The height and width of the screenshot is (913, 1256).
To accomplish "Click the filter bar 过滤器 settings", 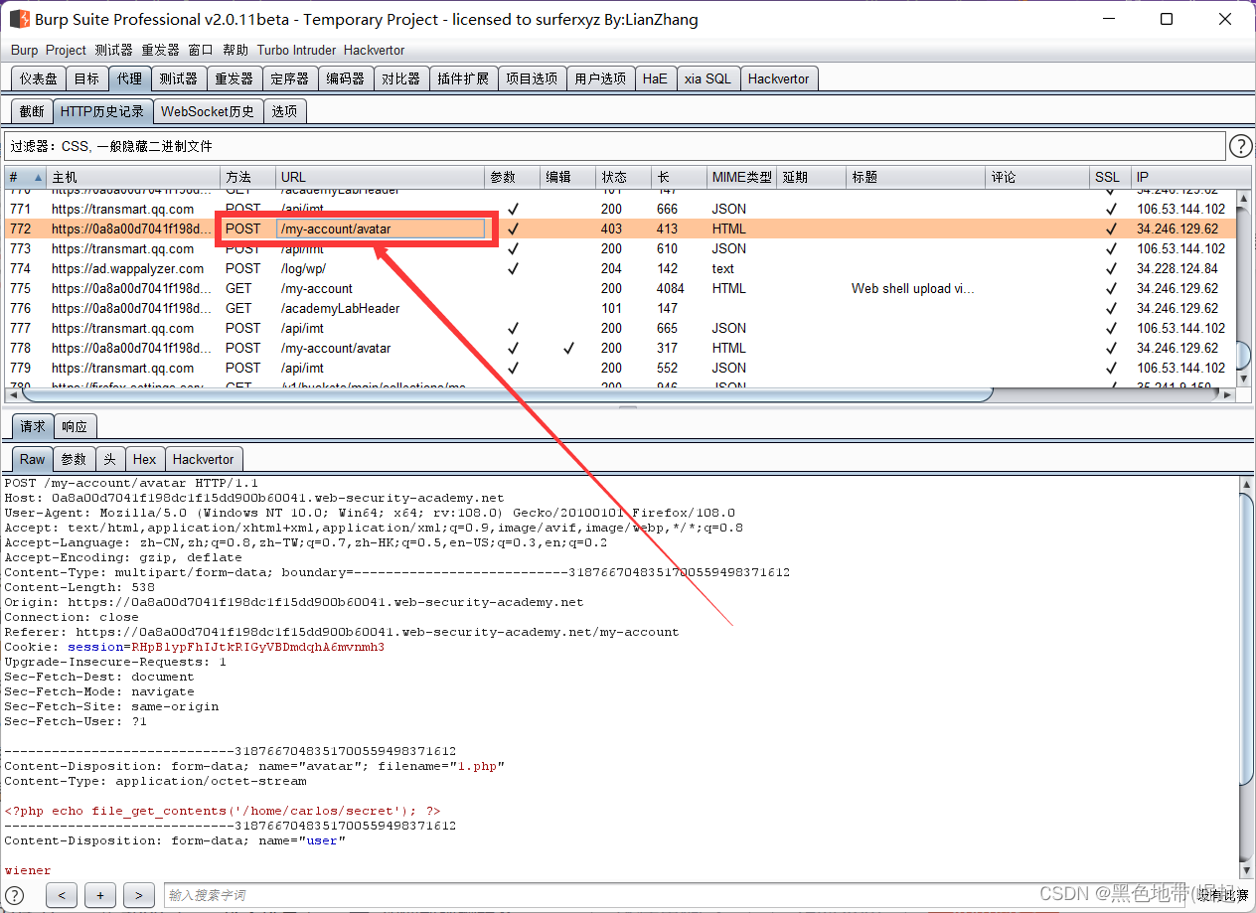I will 615,146.
